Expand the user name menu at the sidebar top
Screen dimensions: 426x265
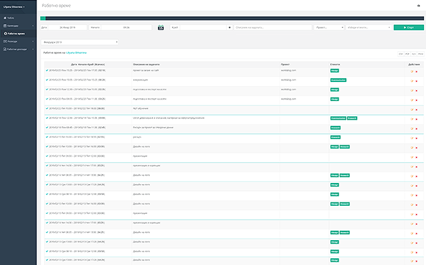[14, 7]
